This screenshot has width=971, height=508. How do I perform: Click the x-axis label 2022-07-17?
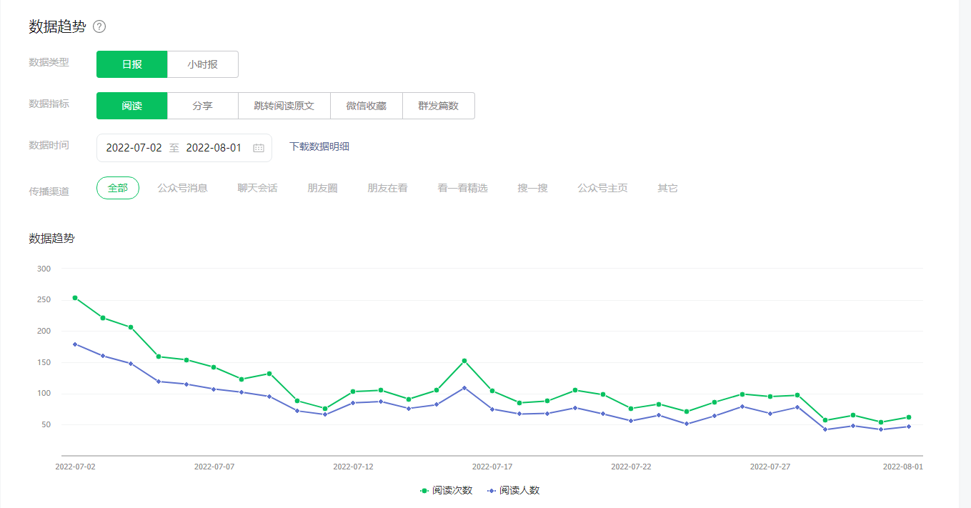point(492,467)
